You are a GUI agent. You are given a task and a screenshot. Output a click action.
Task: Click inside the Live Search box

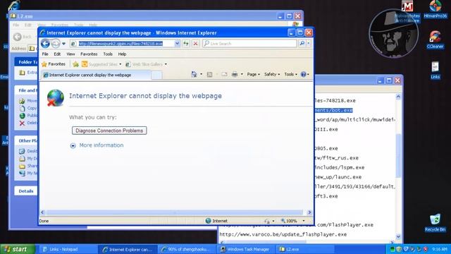(249, 44)
